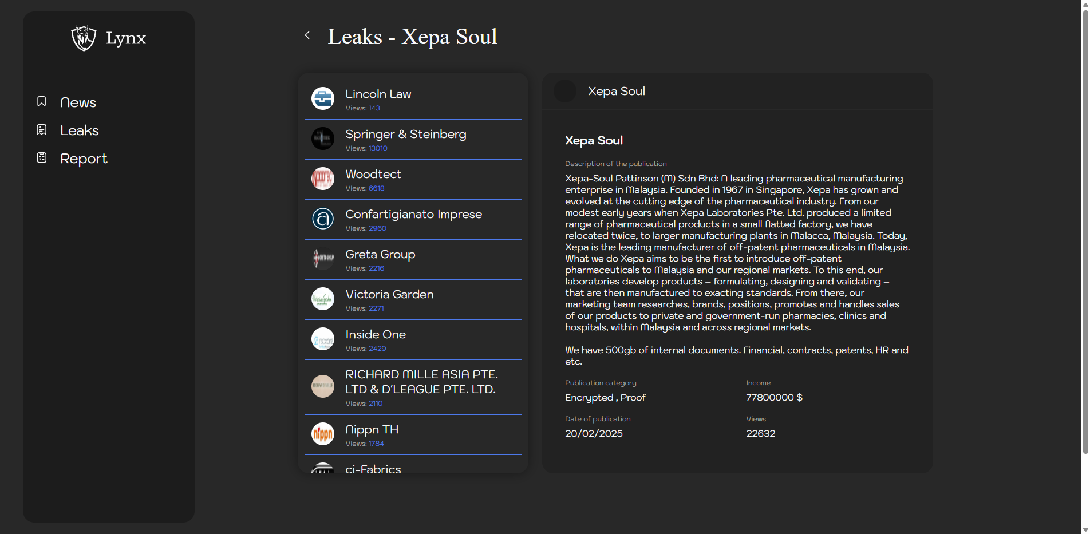The image size is (1090, 534).
Task: Click the Greta Group logo thumbnail
Action: 323,259
